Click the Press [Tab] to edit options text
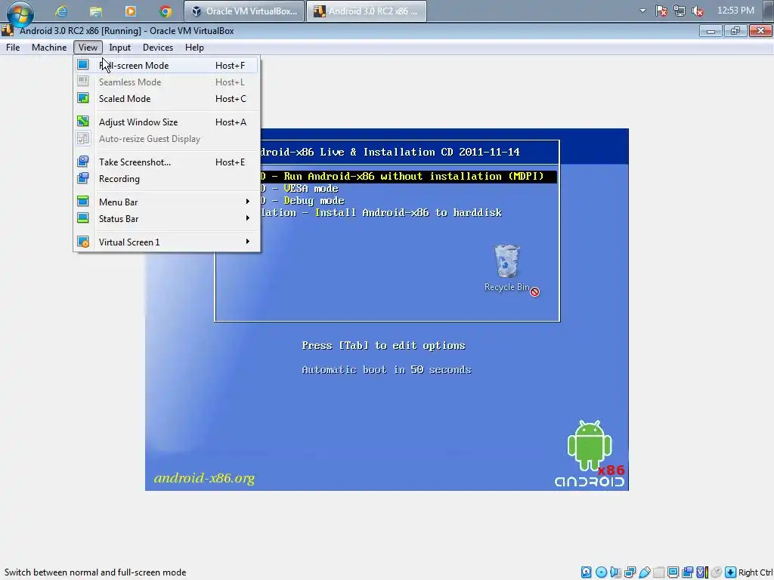The image size is (774, 580). coord(383,345)
